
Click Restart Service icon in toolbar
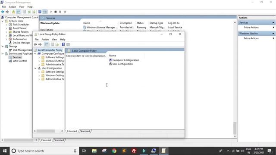[x=65, y=12]
